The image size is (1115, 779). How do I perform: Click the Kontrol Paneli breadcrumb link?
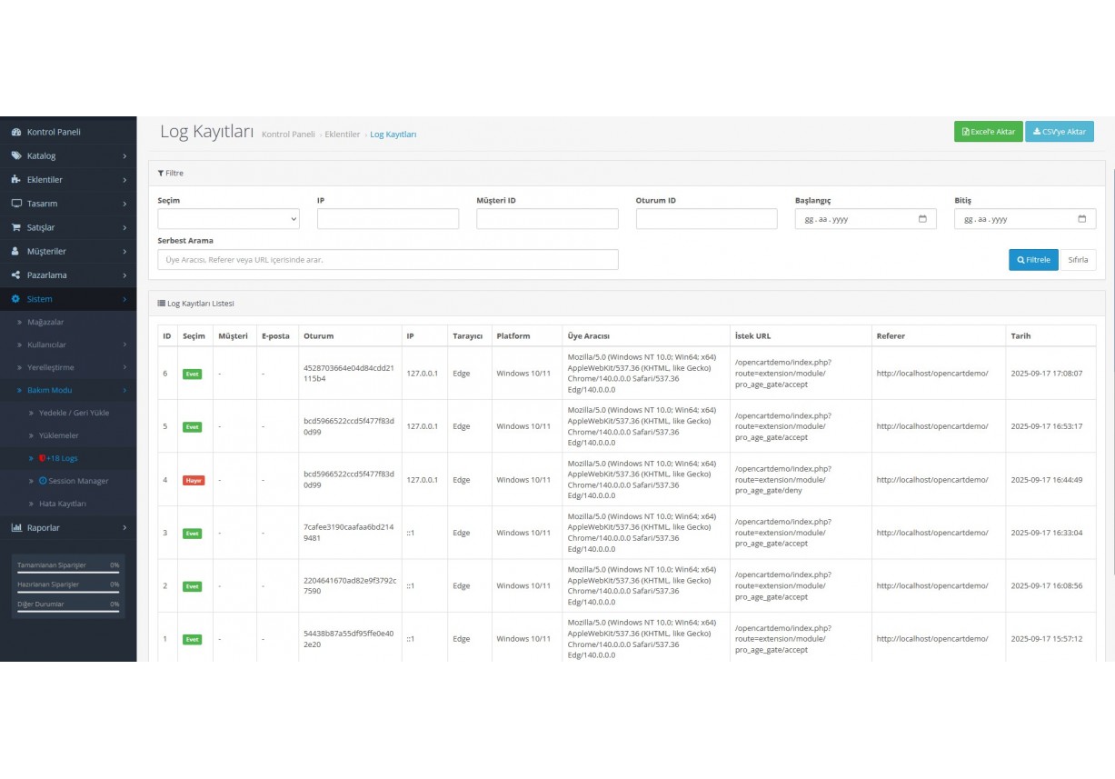288,135
